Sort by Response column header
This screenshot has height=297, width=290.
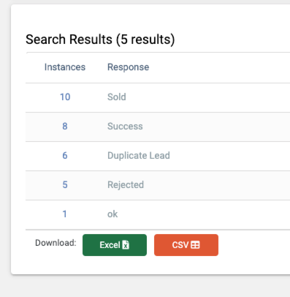pyautogui.click(x=129, y=67)
